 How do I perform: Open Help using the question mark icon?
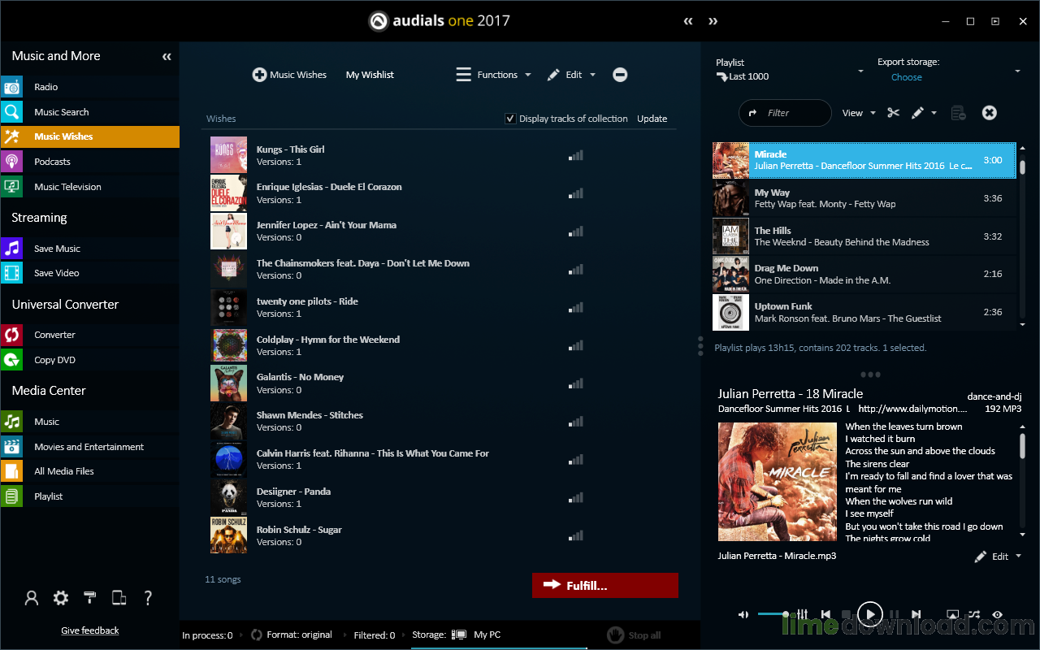tap(148, 598)
